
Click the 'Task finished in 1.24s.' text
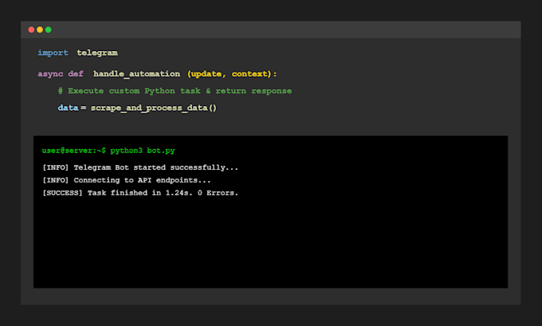pos(140,193)
